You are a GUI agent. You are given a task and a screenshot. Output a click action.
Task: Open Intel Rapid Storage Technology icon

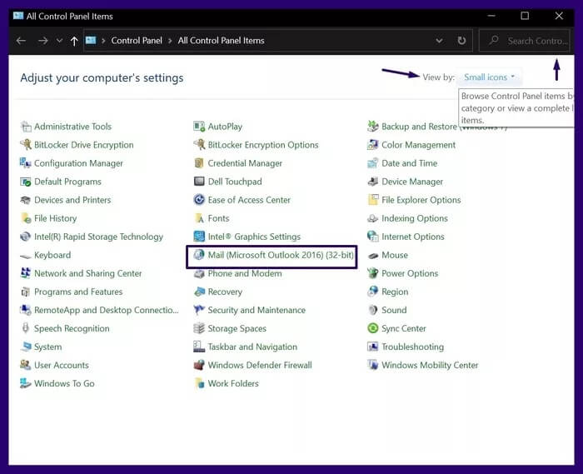pos(26,237)
